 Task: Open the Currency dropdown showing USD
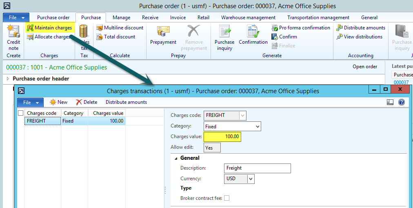pos(251,179)
